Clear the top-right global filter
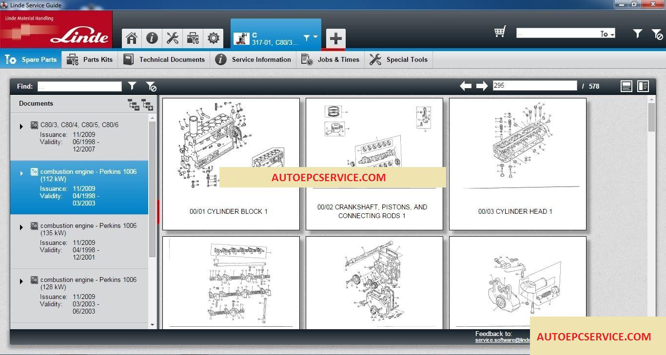 point(657,34)
